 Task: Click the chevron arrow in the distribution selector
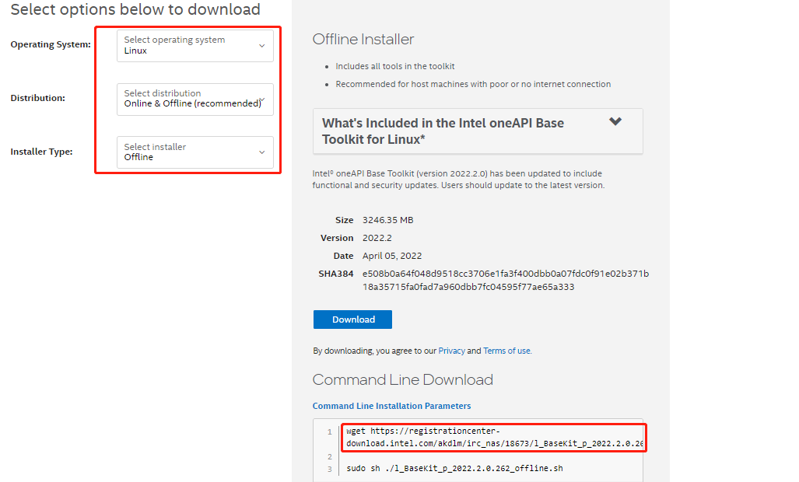[263, 100]
